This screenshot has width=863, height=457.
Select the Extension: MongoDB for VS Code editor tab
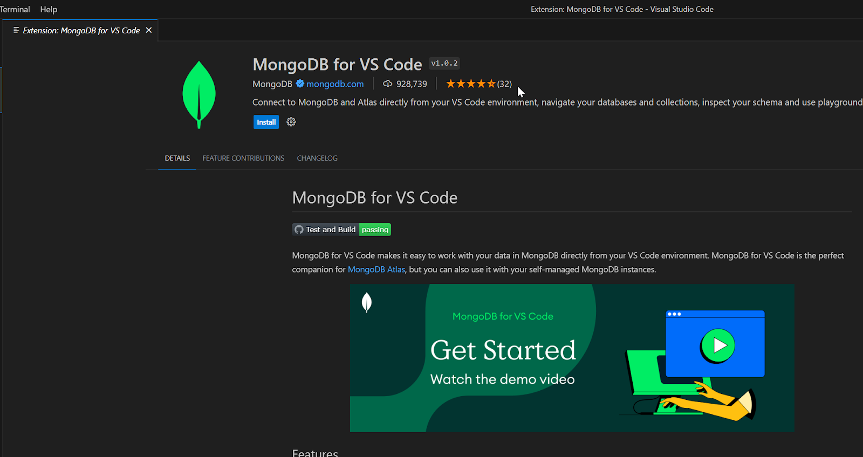(x=80, y=30)
